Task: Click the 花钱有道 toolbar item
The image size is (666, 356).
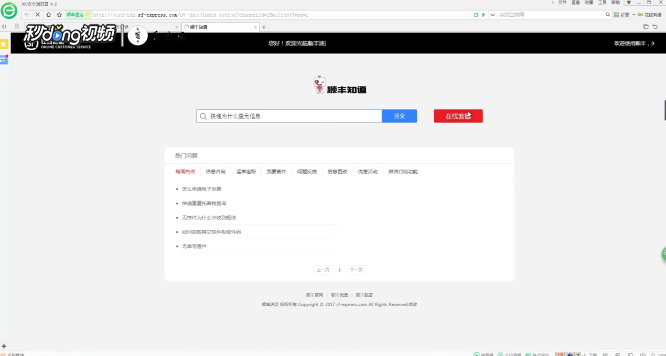Action: 650,15
